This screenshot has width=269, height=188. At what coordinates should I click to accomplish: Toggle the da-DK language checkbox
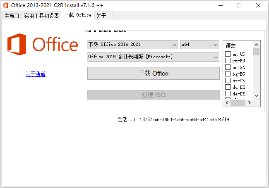click(x=228, y=87)
